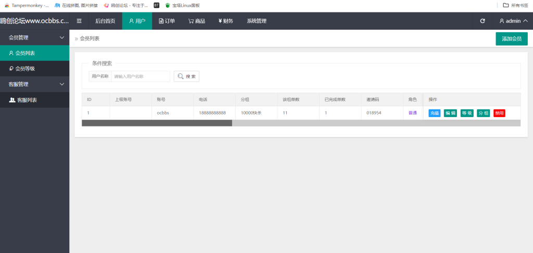Open the 后台首页 tab
The image size is (533, 253).
point(105,21)
